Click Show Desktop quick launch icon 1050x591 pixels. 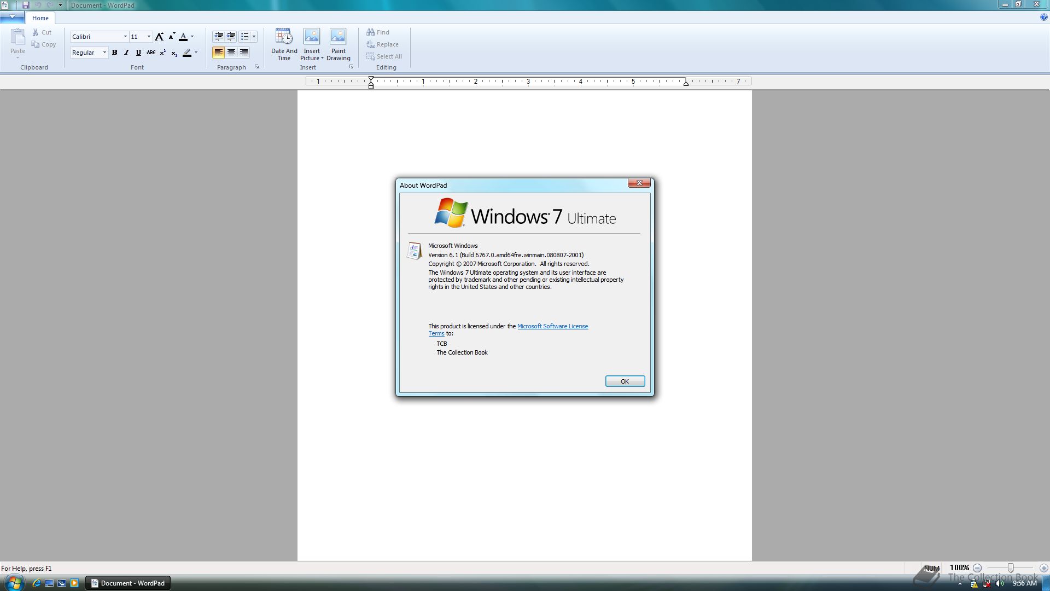point(49,583)
